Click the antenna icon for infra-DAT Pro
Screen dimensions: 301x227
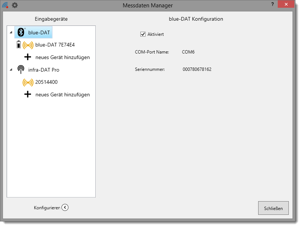pos(21,70)
